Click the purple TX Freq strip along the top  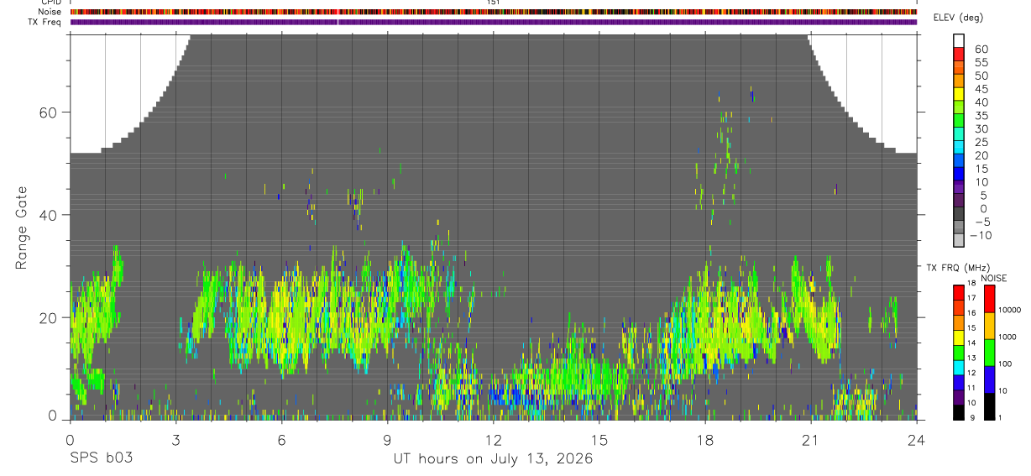pos(494,23)
